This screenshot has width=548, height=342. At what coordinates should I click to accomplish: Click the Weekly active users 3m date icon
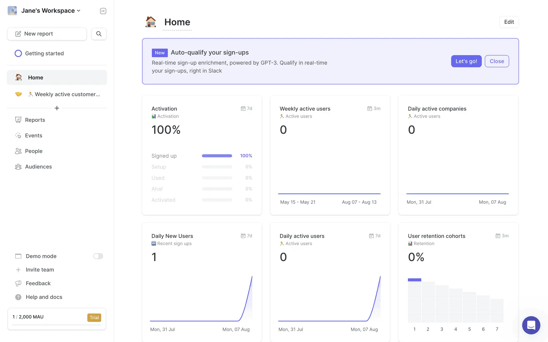[370, 109]
